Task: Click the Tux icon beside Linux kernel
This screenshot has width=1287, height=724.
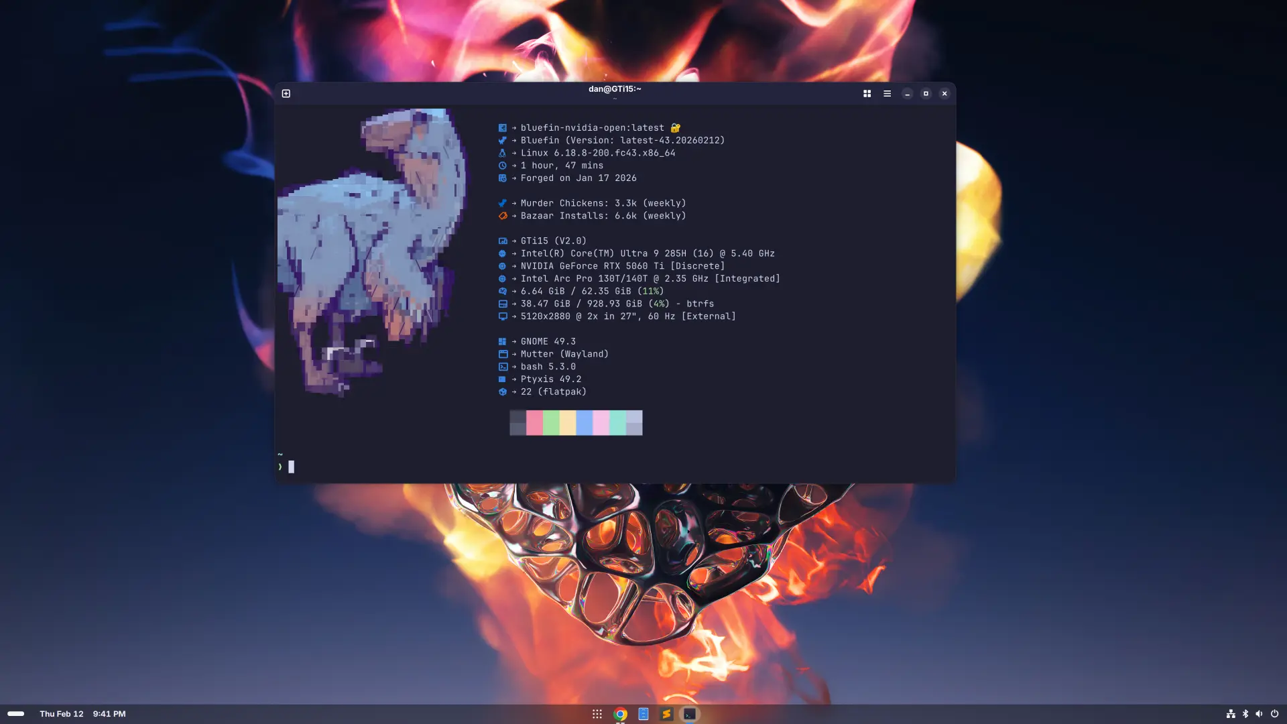Action: coord(503,153)
